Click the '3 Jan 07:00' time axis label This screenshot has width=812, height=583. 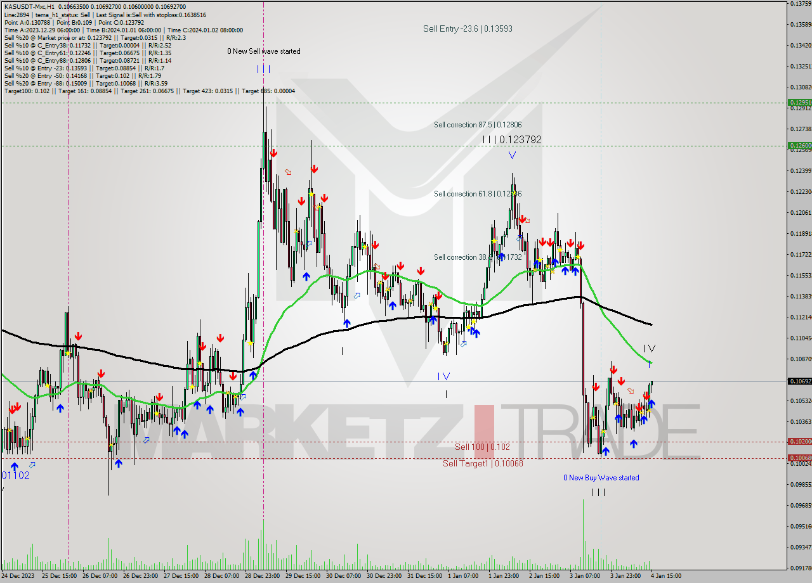point(585,576)
